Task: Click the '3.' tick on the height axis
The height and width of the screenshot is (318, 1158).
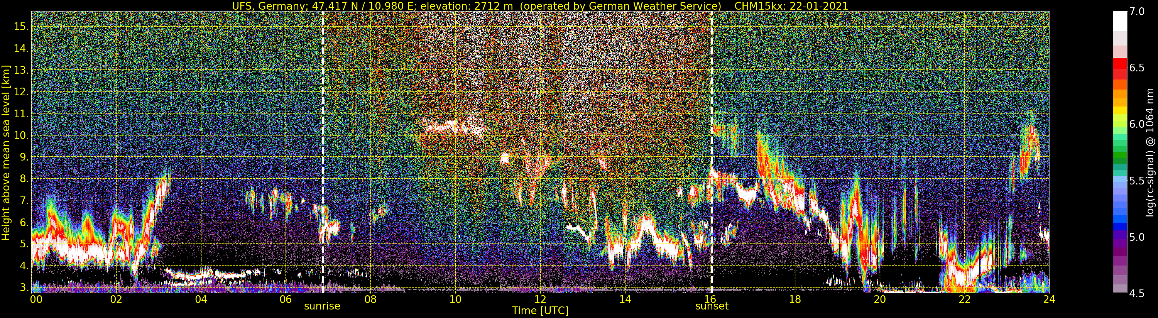Action: [x=24, y=287]
